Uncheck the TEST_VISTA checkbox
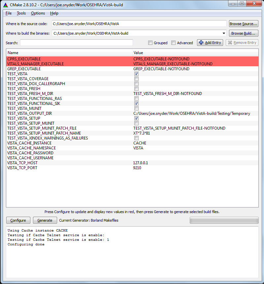This screenshot has width=264, height=284. tap(136, 74)
